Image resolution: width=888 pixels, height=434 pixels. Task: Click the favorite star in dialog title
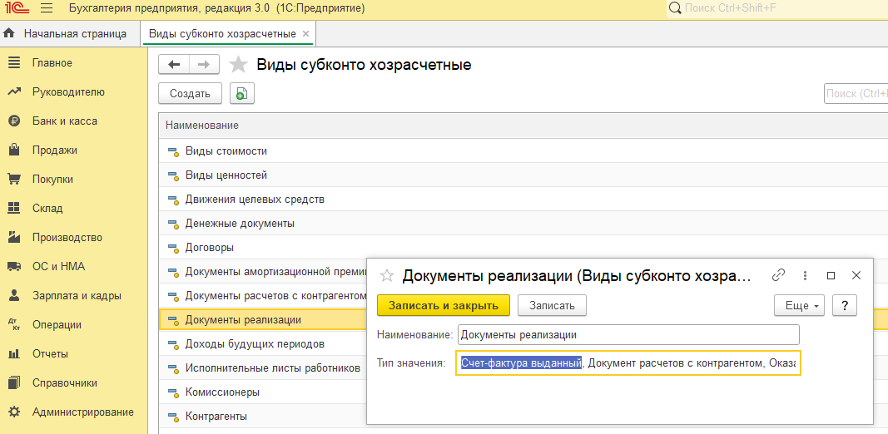387,275
